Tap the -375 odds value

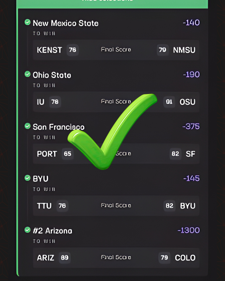[191, 126]
